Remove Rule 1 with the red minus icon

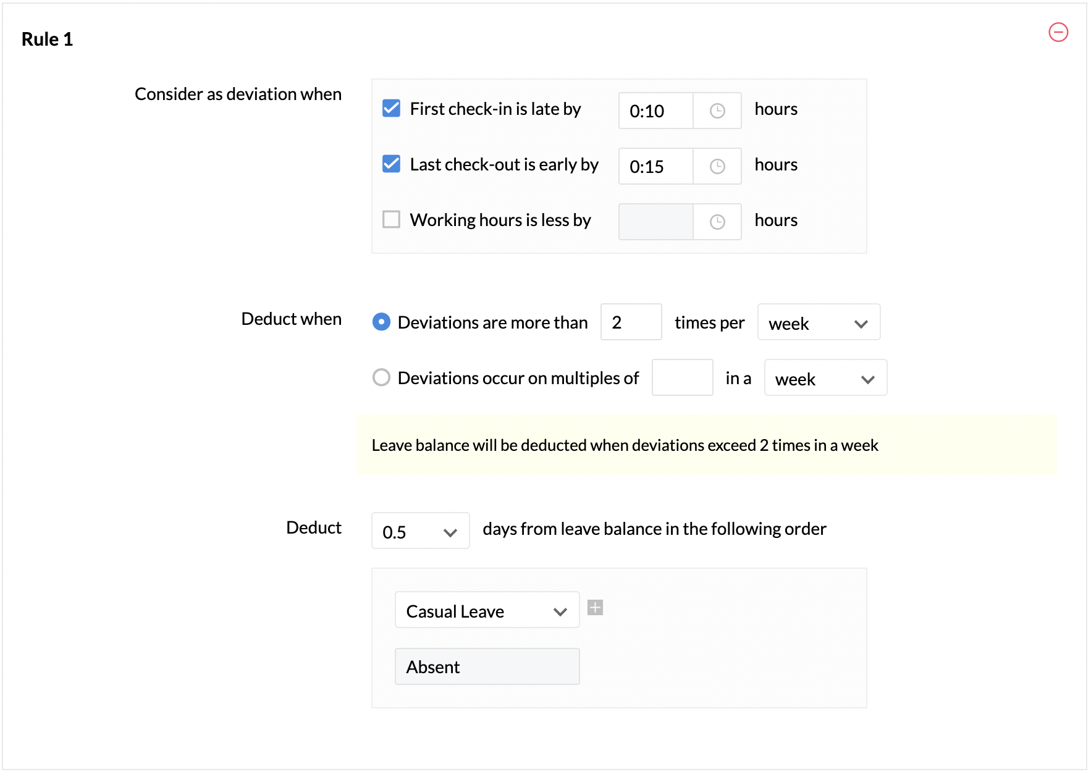[1058, 32]
